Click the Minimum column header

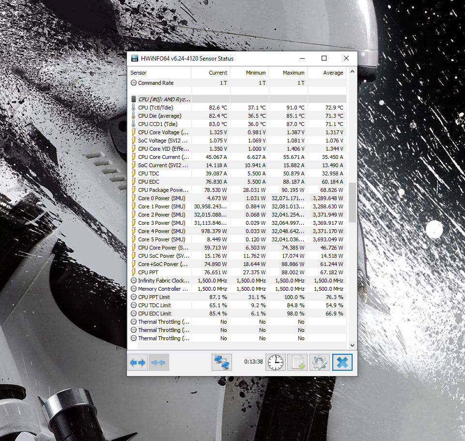[x=249, y=73]
